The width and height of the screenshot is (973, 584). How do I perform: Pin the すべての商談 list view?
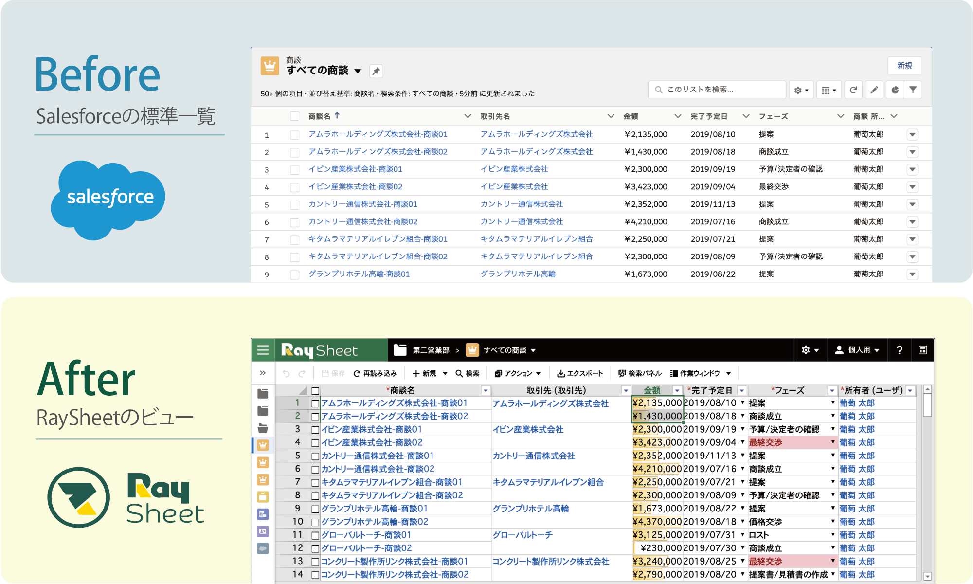coord(376,71)
